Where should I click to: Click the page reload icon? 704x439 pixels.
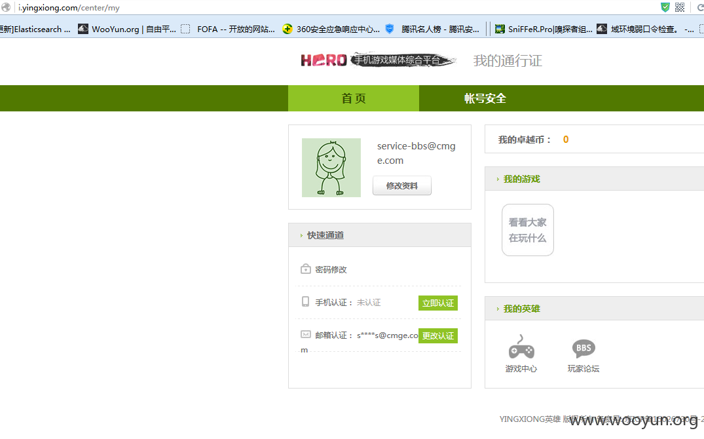pos(700,8)
